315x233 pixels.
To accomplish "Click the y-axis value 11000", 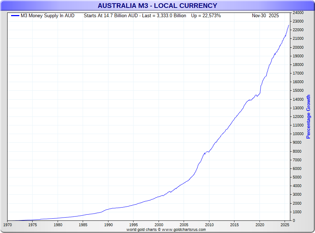I will (x=298, y=125).
